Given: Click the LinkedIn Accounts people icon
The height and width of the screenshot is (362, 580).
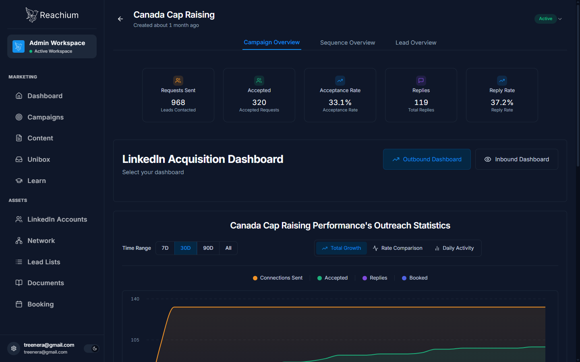Looking at the screenshot, I should (x=19, y=219).
